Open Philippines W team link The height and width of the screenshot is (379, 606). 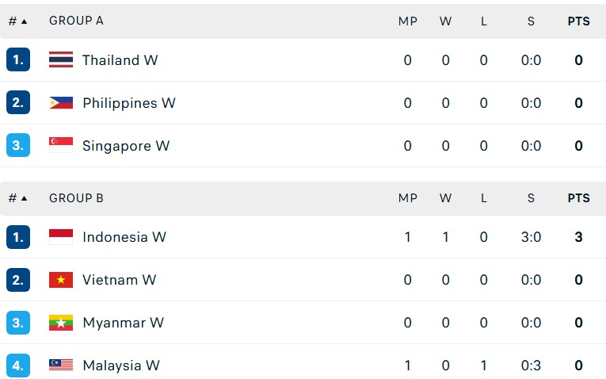128,103
